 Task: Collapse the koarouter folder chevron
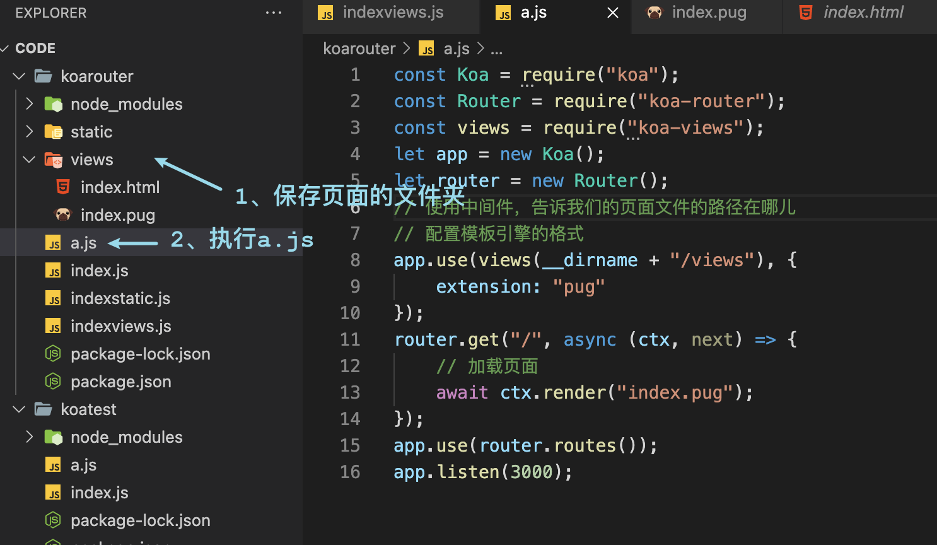click(19, 76)
